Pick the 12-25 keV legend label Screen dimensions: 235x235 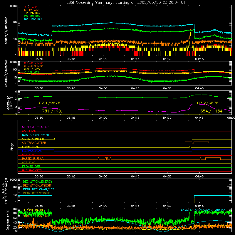(x=32, y=13)
